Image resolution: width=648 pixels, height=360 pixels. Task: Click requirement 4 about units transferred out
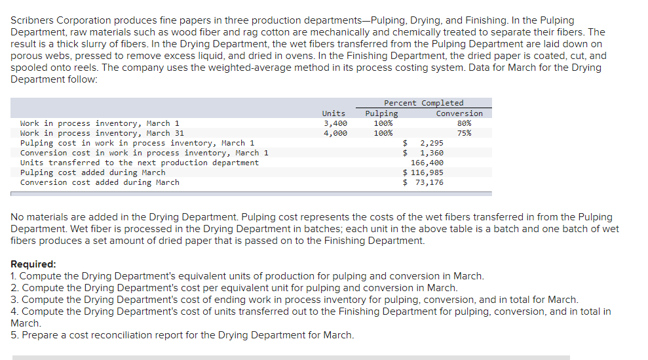311,317
